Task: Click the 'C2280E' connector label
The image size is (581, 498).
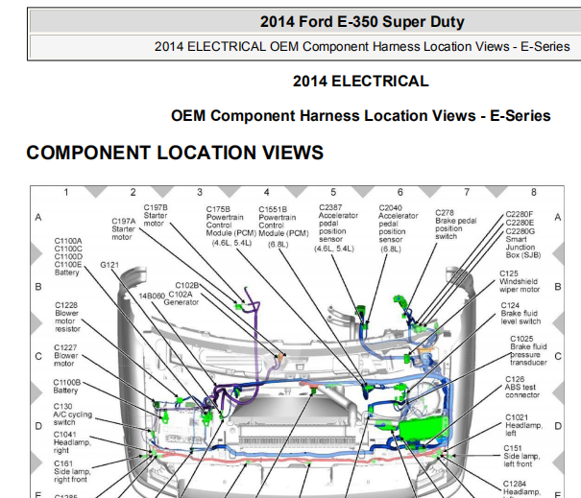Action: coord(520,223)
